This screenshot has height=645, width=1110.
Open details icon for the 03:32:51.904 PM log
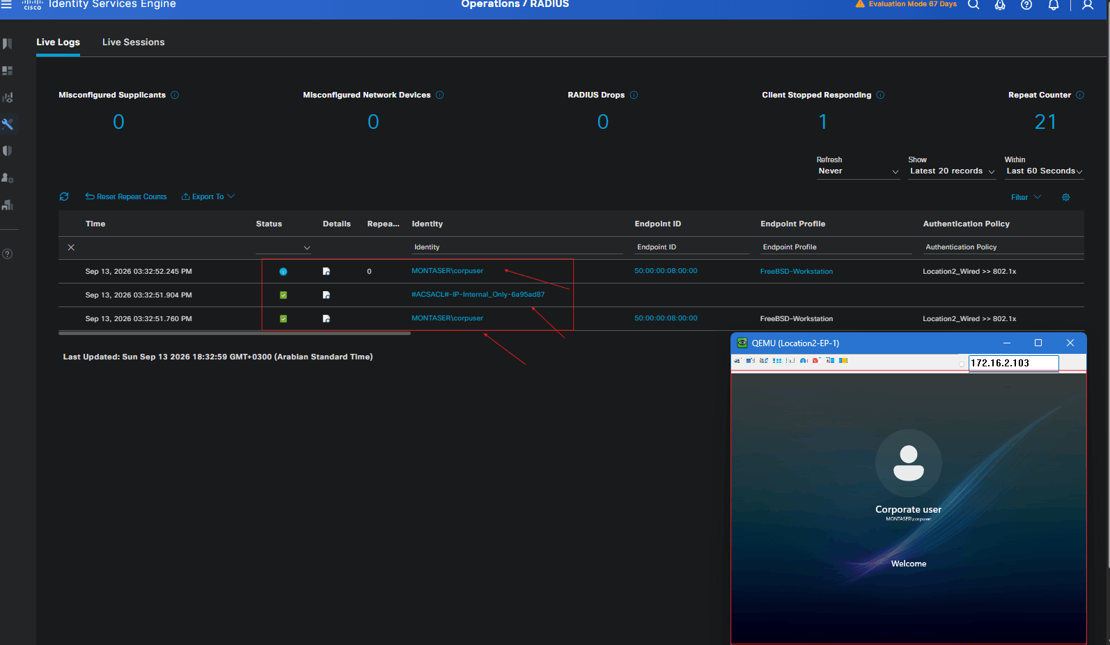[x=326, y=295]
